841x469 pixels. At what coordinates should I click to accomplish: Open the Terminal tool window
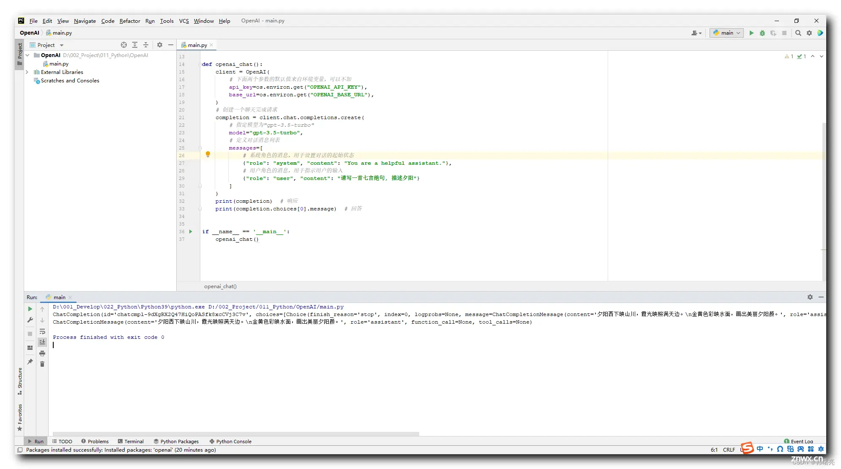131,441
